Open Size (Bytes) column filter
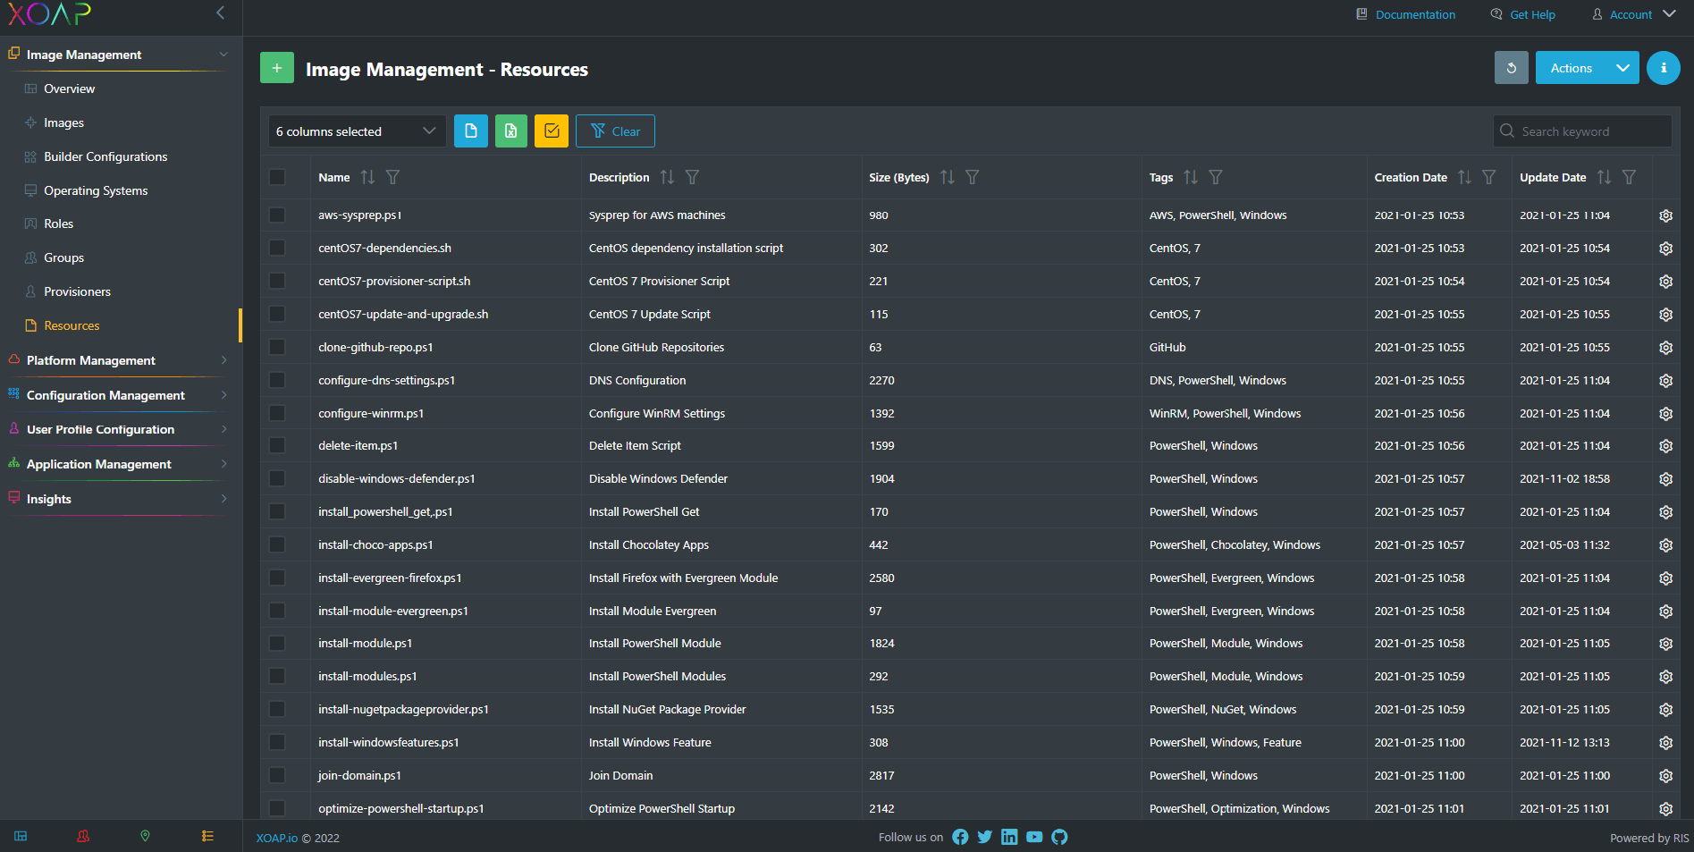This screenshot has height=852, width=1694. pyautogui.click(x=973, y=177)
